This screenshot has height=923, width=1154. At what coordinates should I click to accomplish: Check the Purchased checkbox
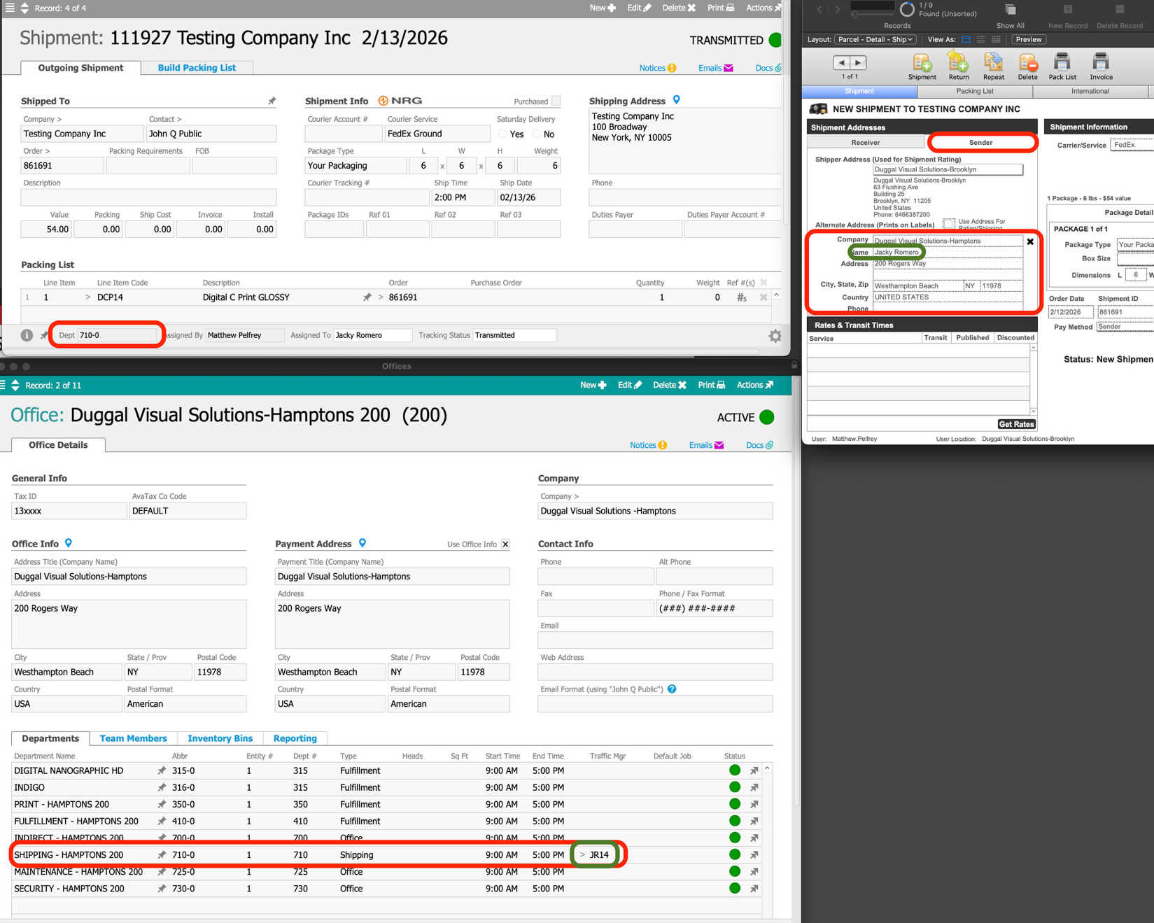(556, 101)
